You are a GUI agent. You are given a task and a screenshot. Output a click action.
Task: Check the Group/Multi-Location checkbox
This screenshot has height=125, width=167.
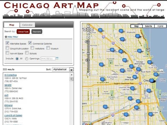(x=7, y=48)
